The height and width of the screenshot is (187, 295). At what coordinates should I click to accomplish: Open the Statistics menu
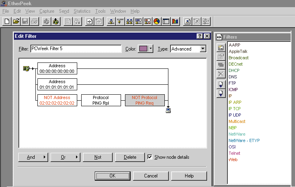(82, 11)
